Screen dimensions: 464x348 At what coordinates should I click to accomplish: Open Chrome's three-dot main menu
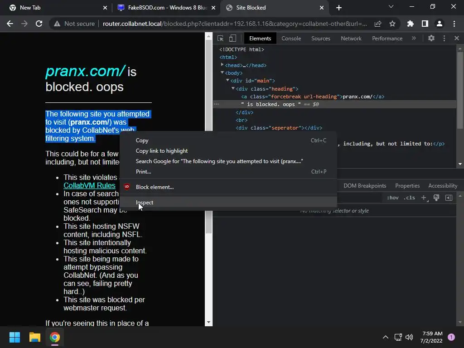coord(454,24)
